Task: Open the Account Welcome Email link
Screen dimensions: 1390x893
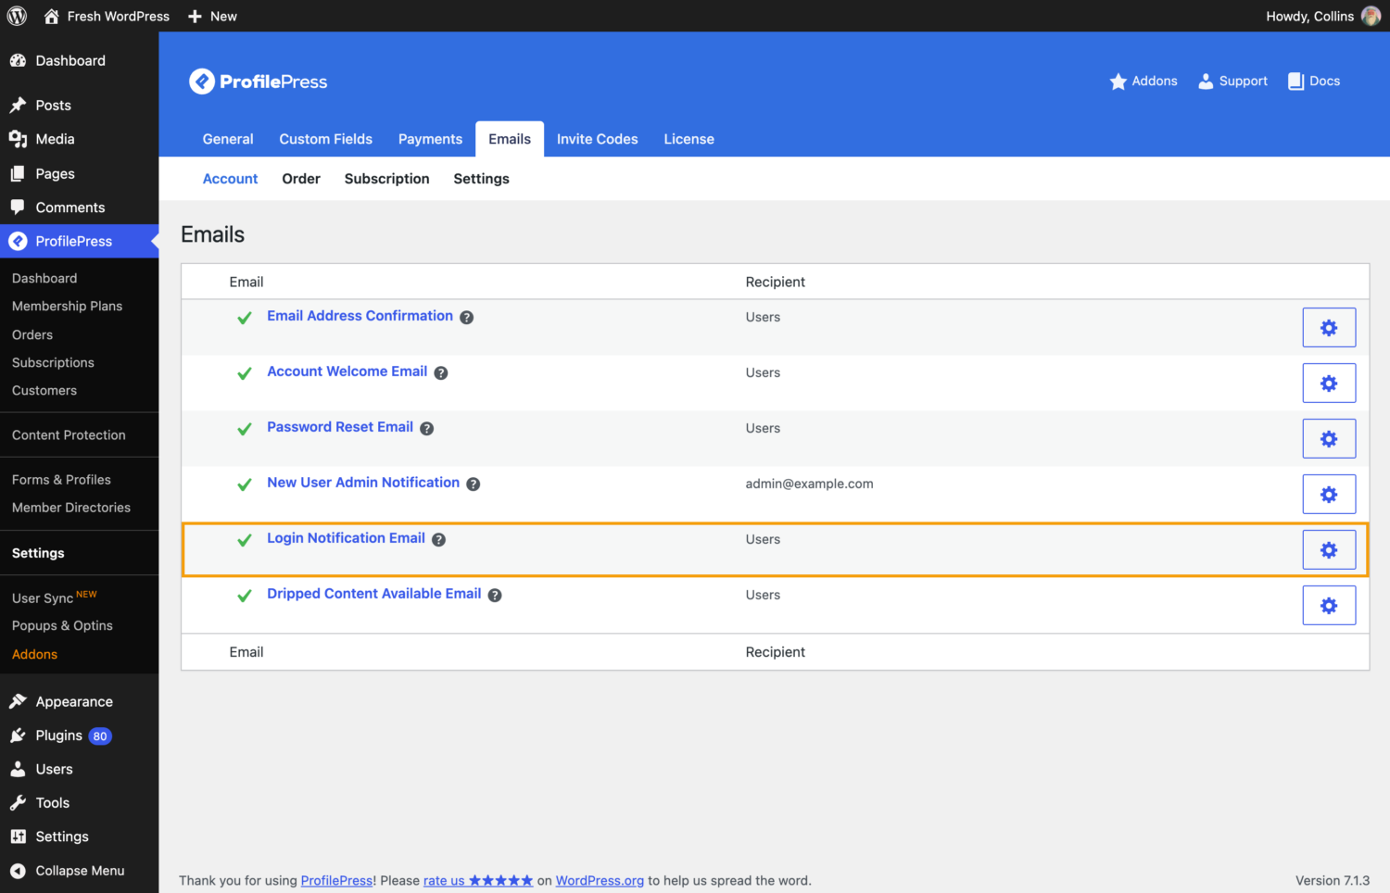Action: click(x=347, y=371)
